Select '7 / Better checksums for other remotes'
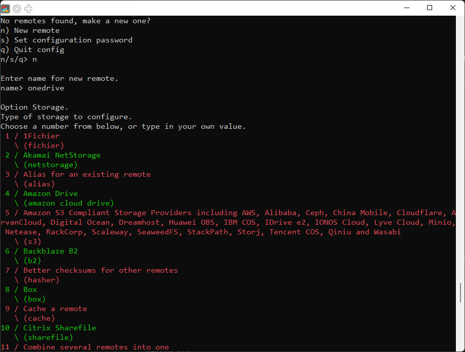The image size is (465, 352). click(x=92, y=270)
